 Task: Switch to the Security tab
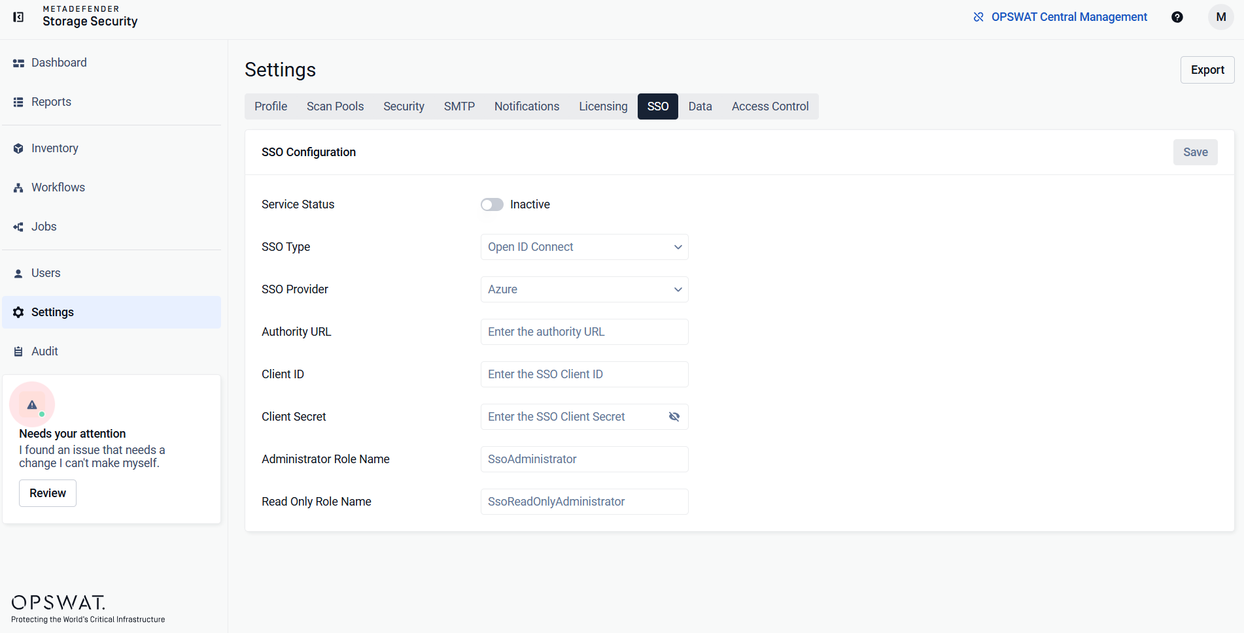point(404,106)
